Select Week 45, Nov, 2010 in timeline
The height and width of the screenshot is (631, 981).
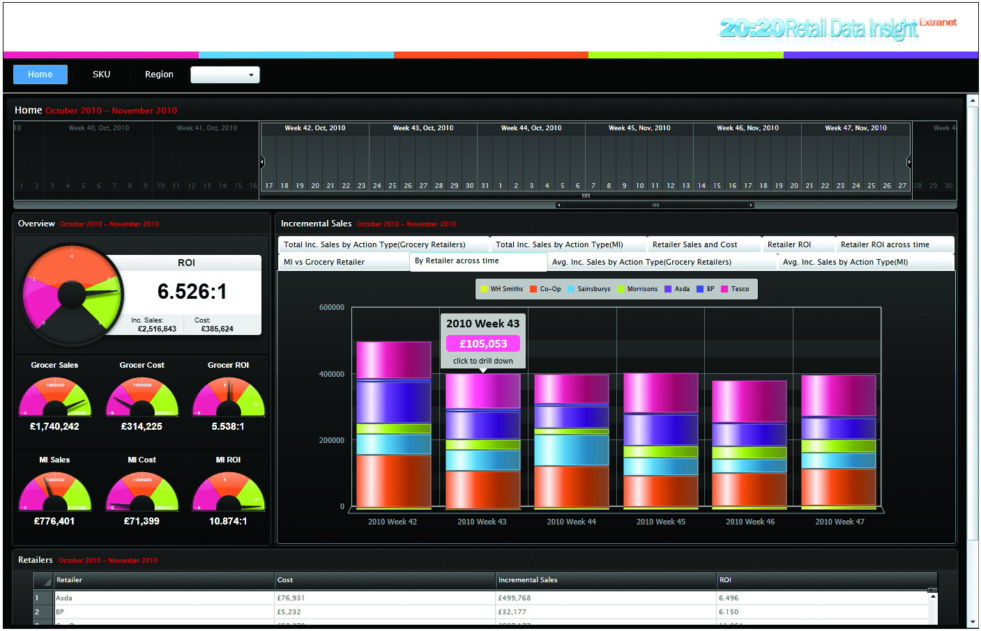pos(639,128)
